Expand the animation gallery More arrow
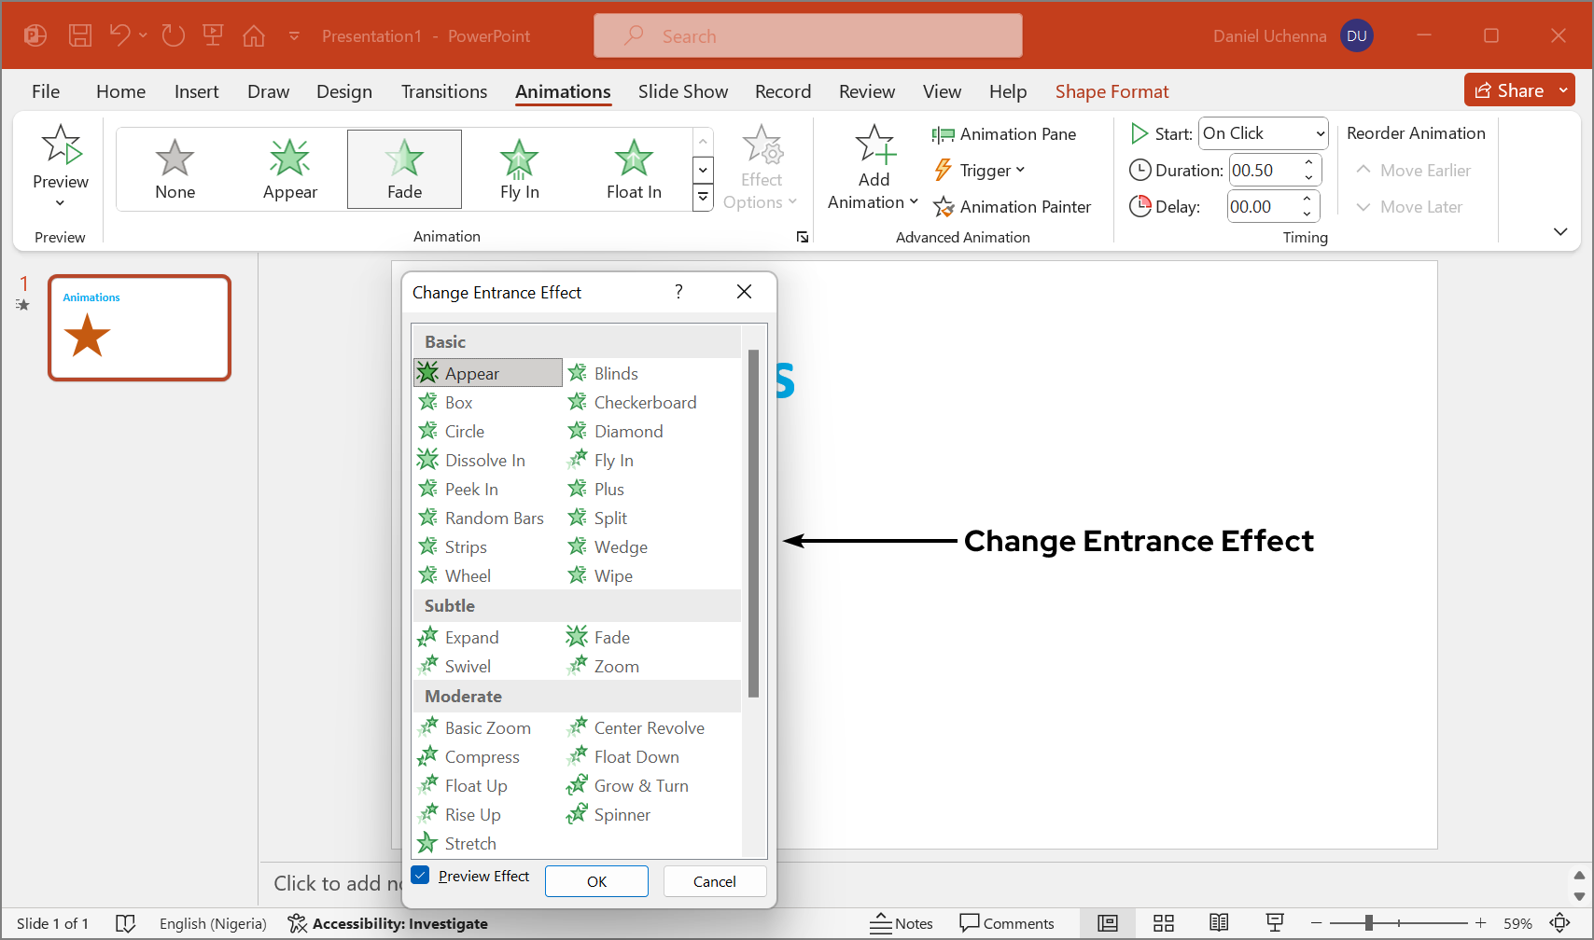This screenshot has height=940, width=1594. 703,198
